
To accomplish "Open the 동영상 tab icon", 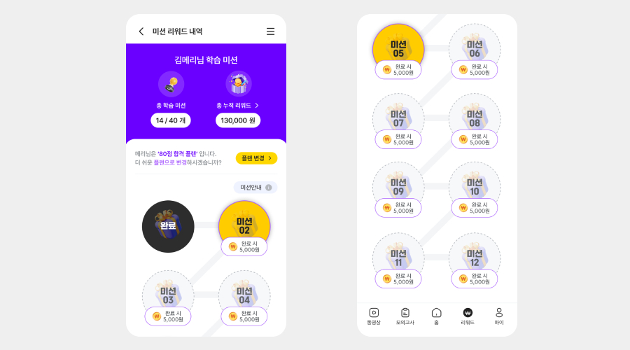I will click(374, 313).
